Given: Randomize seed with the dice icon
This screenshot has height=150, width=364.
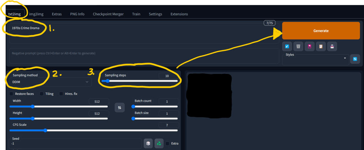Looking at the screenshot, I should (148, 143).
